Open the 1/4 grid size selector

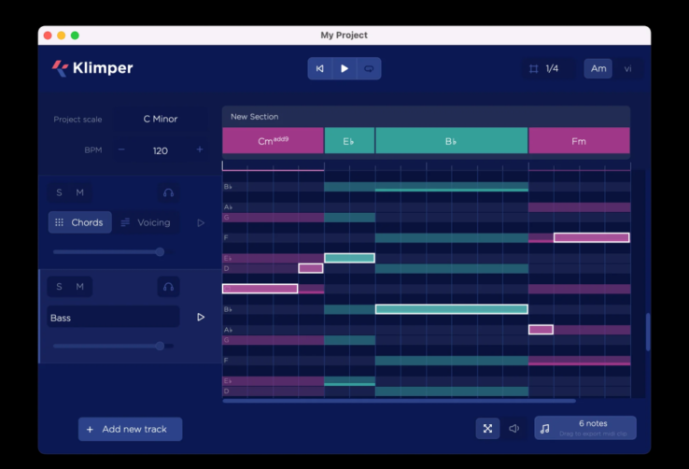pyautogui.click(x=545, y=68)
